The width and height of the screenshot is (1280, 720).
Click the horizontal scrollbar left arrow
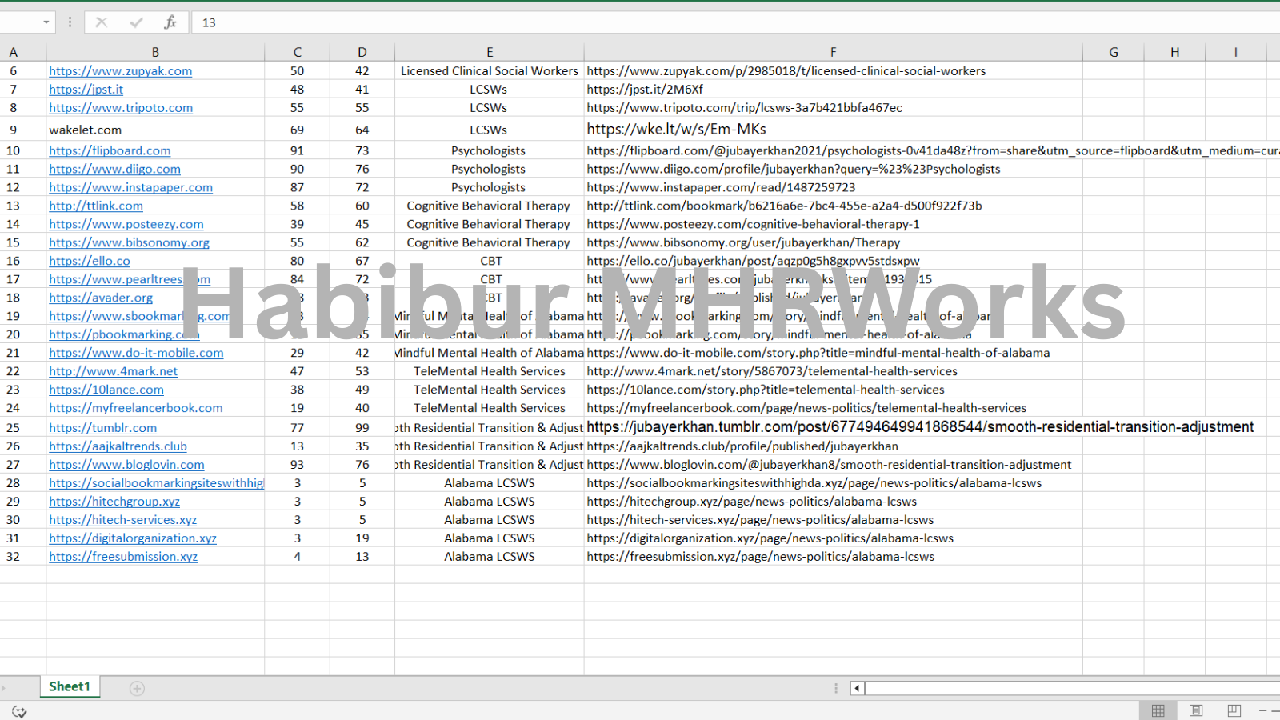coord(857,688)
